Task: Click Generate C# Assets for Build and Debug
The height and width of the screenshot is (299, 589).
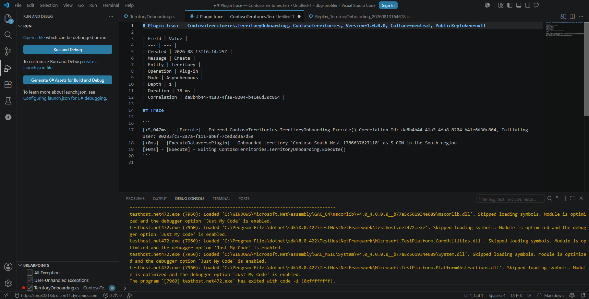Action: tap(68, 80)
